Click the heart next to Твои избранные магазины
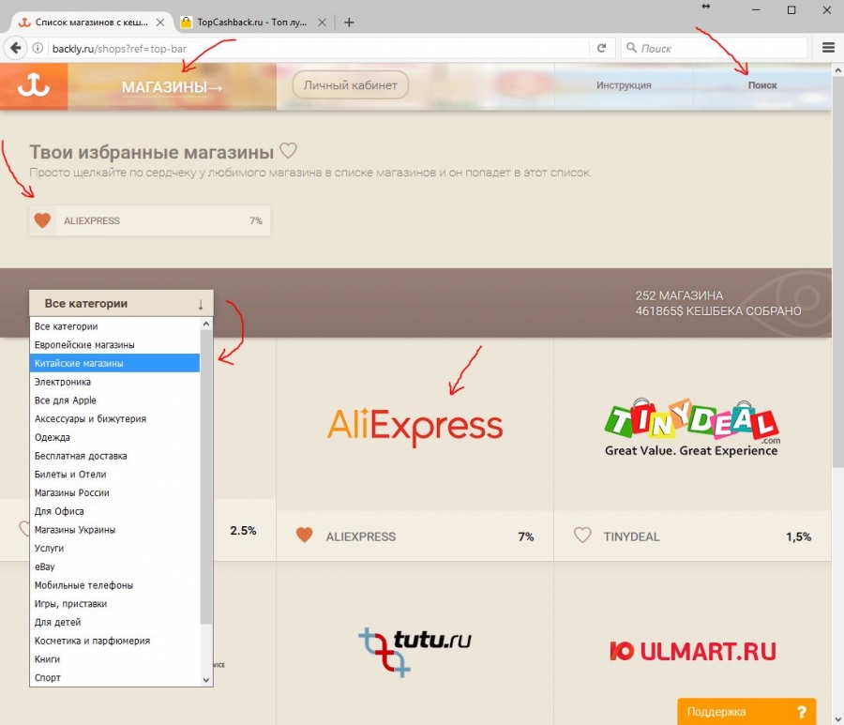The image size is (844, 725). pyautogui.click(x=289, y=150)
